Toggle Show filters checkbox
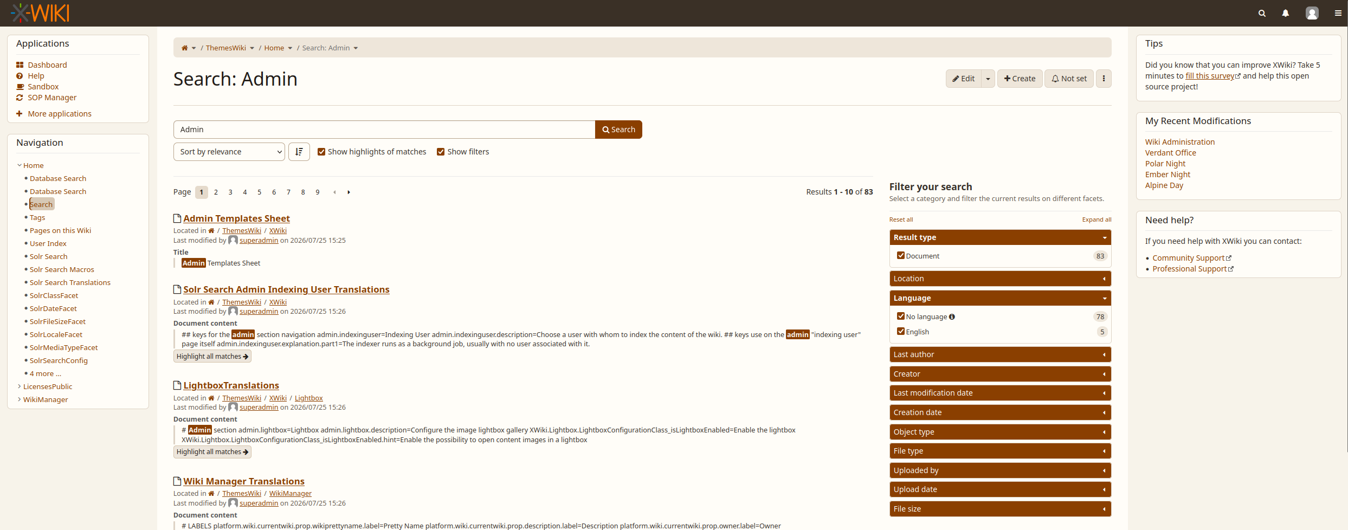Screen dimensions: 1348x530 [x=441, y=152]
